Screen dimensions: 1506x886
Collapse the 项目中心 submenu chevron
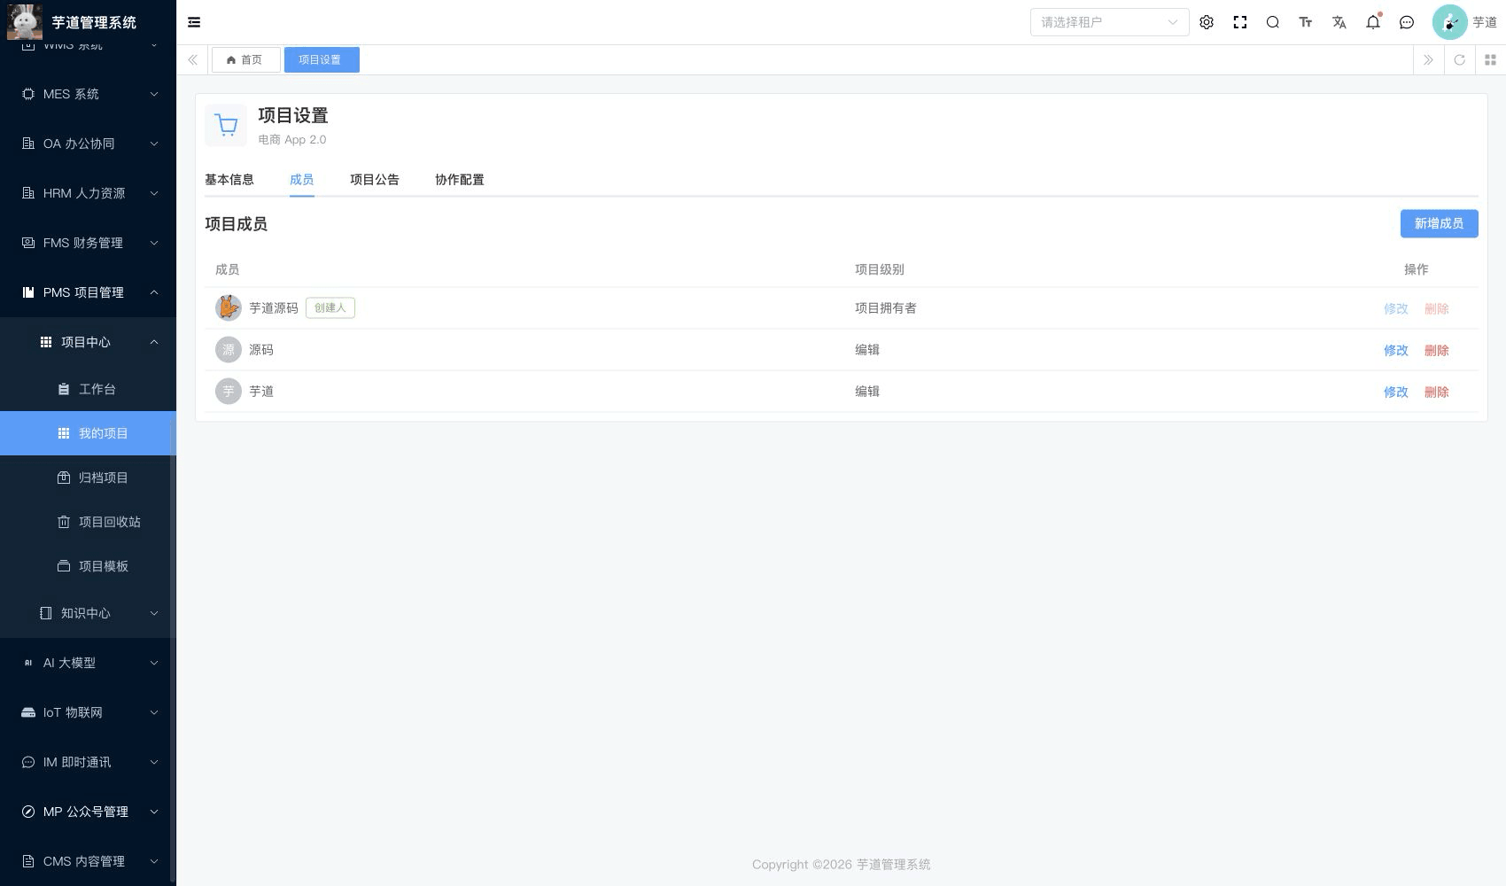point(154,342)
